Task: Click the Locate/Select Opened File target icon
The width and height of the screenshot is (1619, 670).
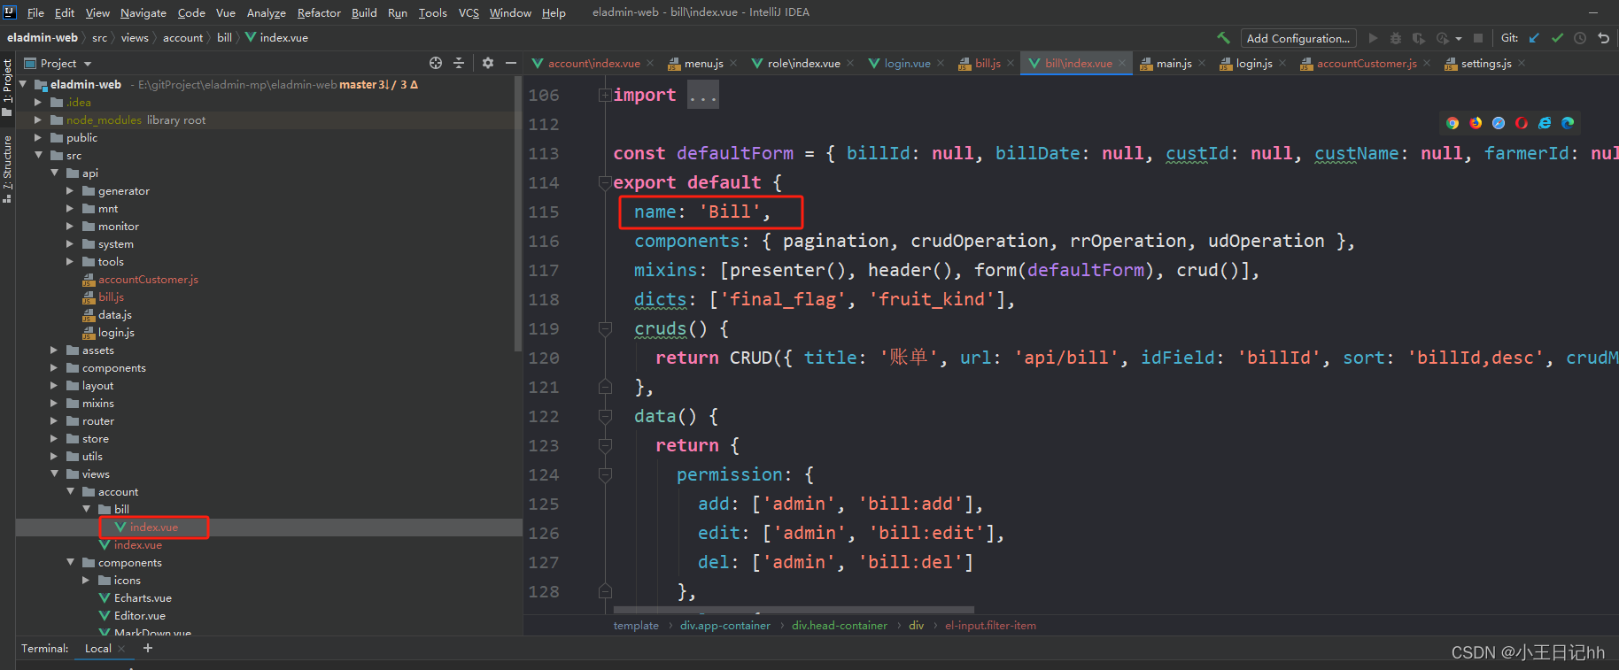Action: click(x=436, y=63)
